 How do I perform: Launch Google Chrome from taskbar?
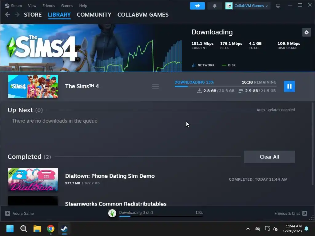pos(51,229)
